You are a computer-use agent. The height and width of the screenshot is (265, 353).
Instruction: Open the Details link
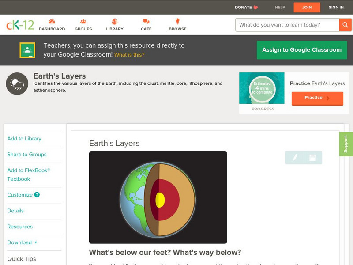15,211
